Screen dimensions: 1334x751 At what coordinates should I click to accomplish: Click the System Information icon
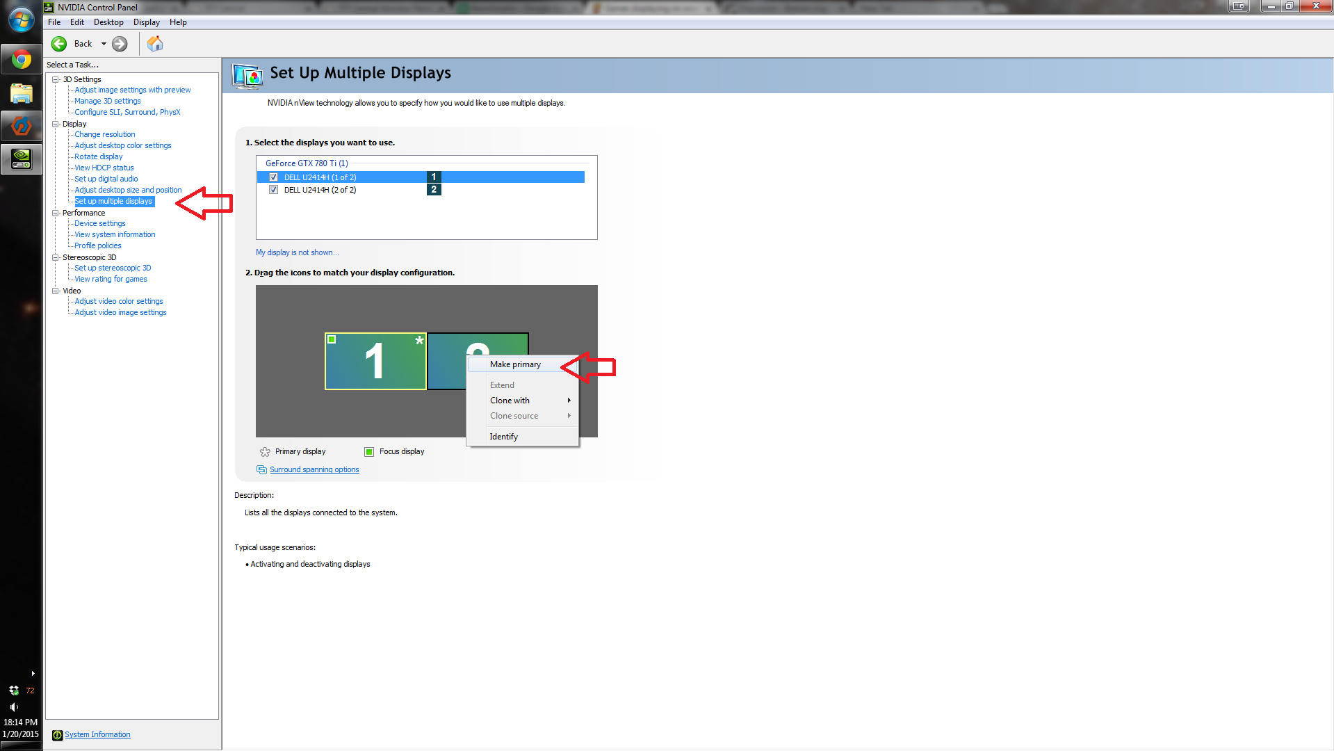pyautogui.click(x=57, y=735)
